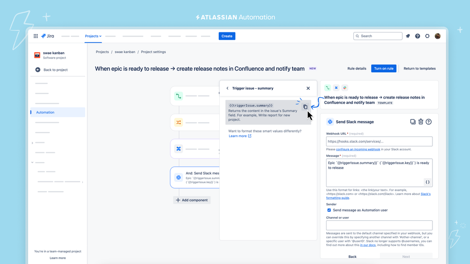Click the Send Slack message panel icon

click(x=330, y=122)
